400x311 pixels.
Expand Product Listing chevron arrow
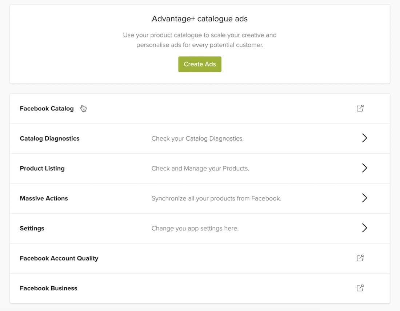click(x=364, y=168)
